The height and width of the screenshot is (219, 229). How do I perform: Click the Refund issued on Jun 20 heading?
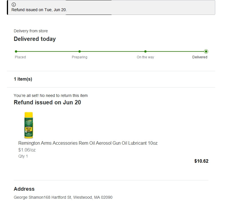[x=47, y=102]
